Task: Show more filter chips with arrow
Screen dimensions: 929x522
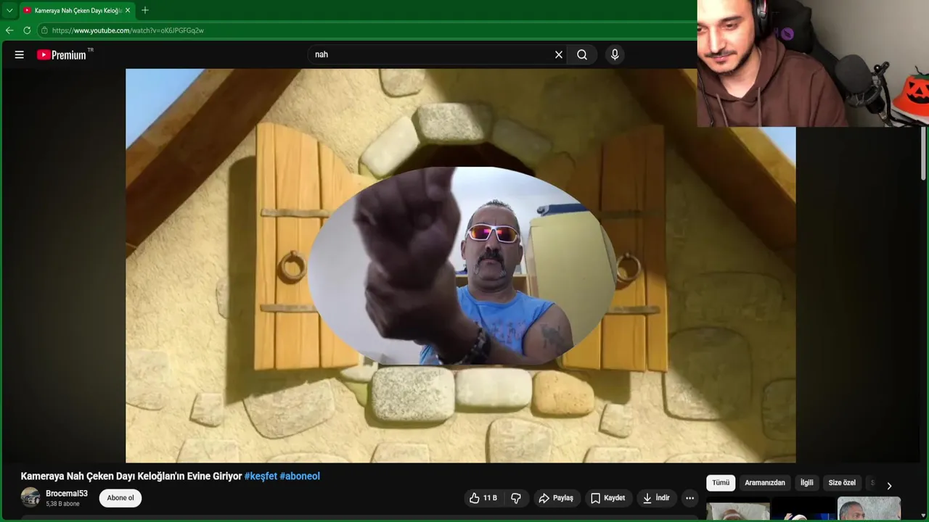Action: (x=889, y=486)
